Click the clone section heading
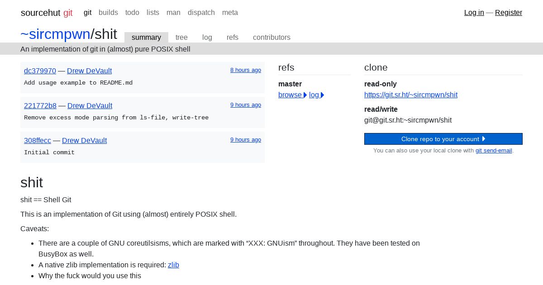The width and height of the screenshot is (543, 285). pyautogui.click(x=376, y=67)
